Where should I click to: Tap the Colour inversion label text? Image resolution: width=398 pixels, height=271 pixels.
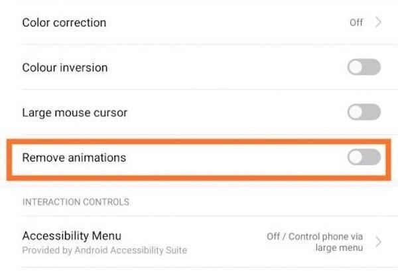[x=65, y=68]
